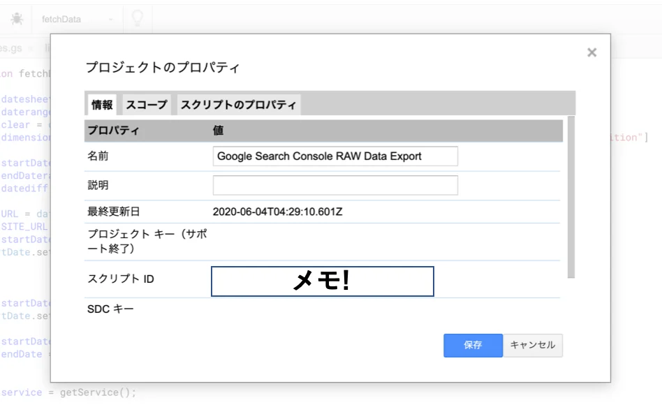Click the 最終更新日 label
662x412 pixels.
(x=114, y=212)
